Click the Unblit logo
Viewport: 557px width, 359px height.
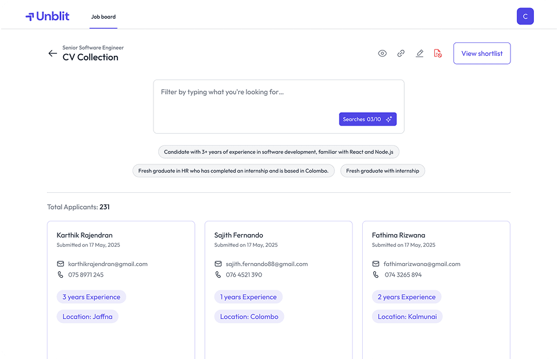click(x=47, y=16)
